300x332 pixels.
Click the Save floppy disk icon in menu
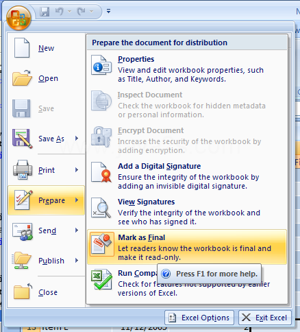pyautogui.click(x=21, y=108)
